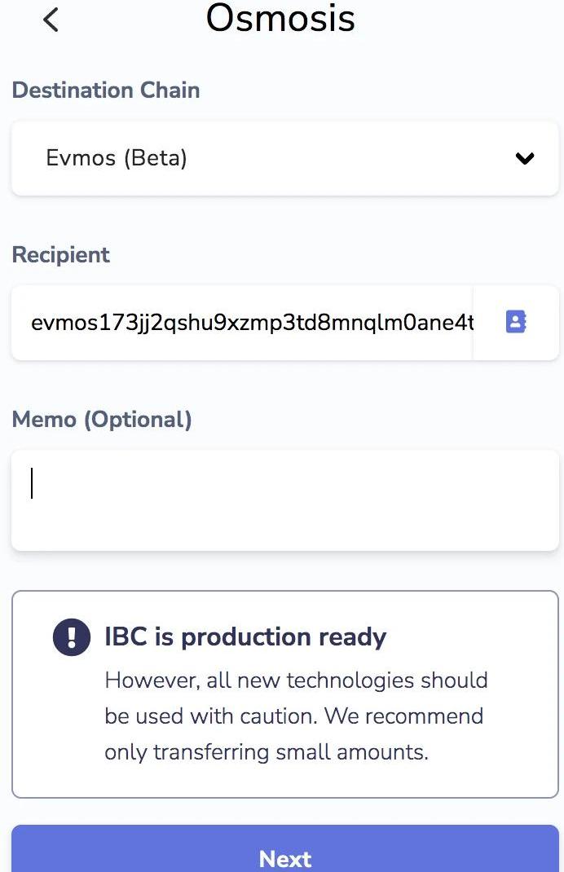
Task: Click the IBC warning notice box
Action: coord(284,694)
